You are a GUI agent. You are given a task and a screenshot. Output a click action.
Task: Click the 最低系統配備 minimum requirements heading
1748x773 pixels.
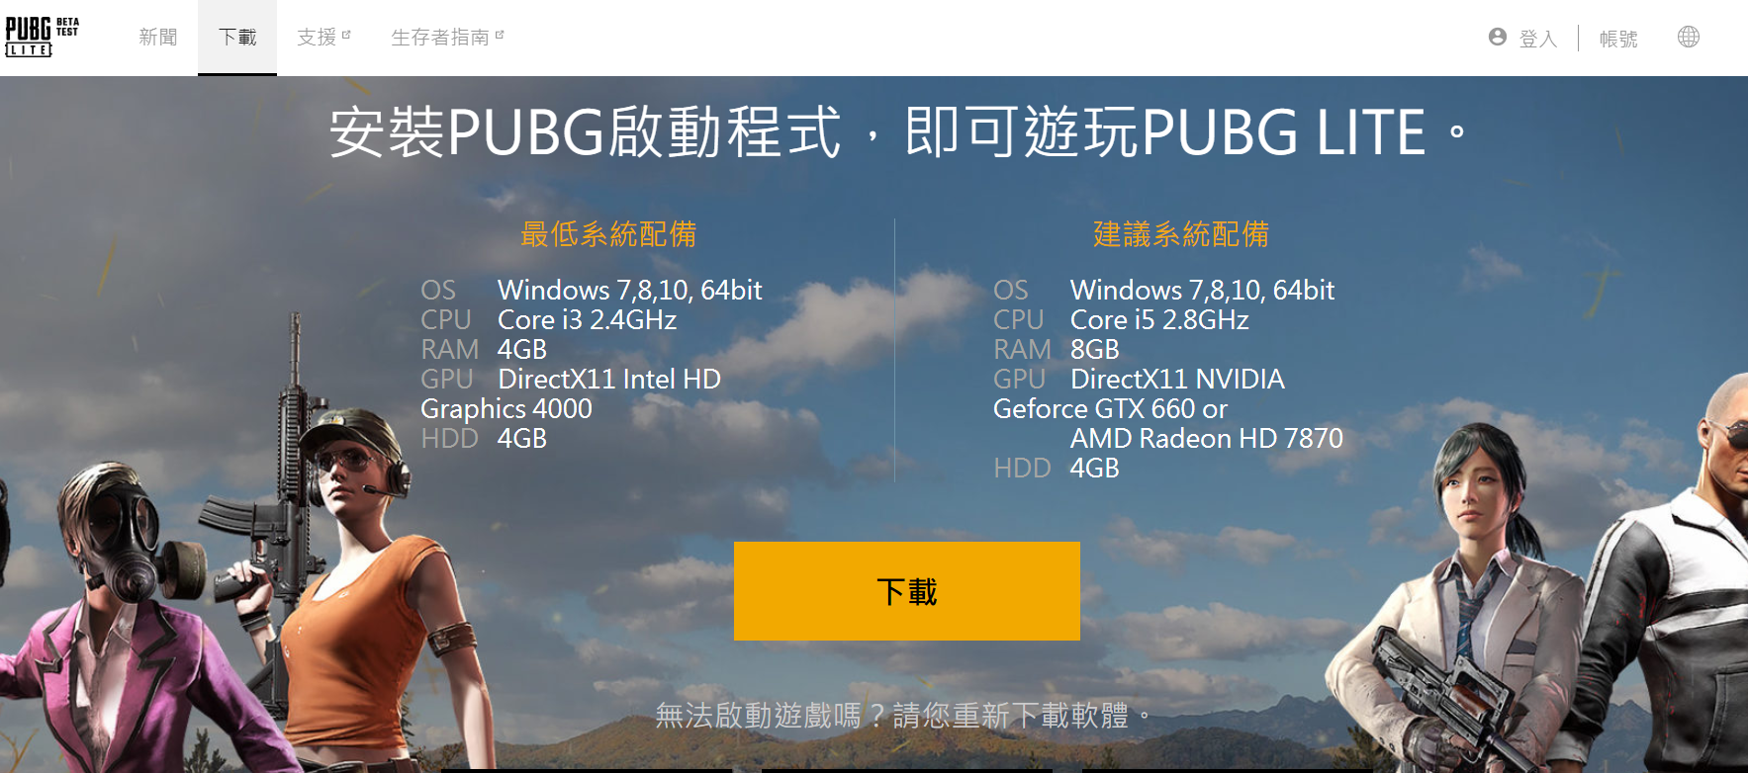(608, 234)
